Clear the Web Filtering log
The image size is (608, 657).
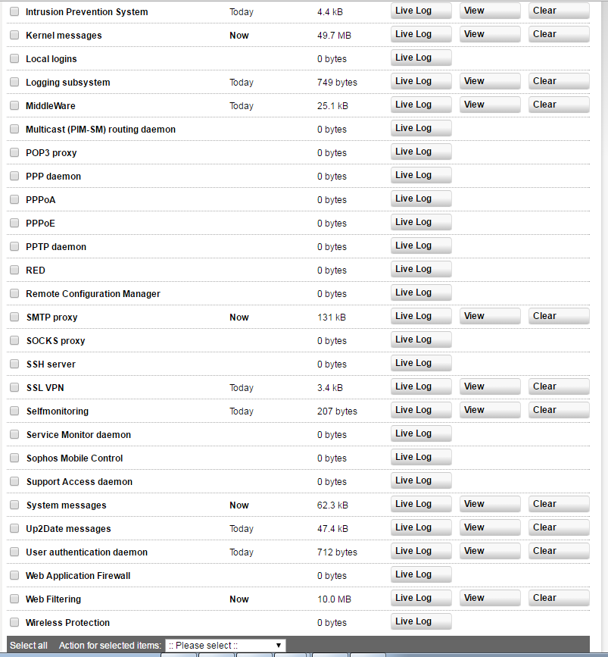(x=559, y=598)
